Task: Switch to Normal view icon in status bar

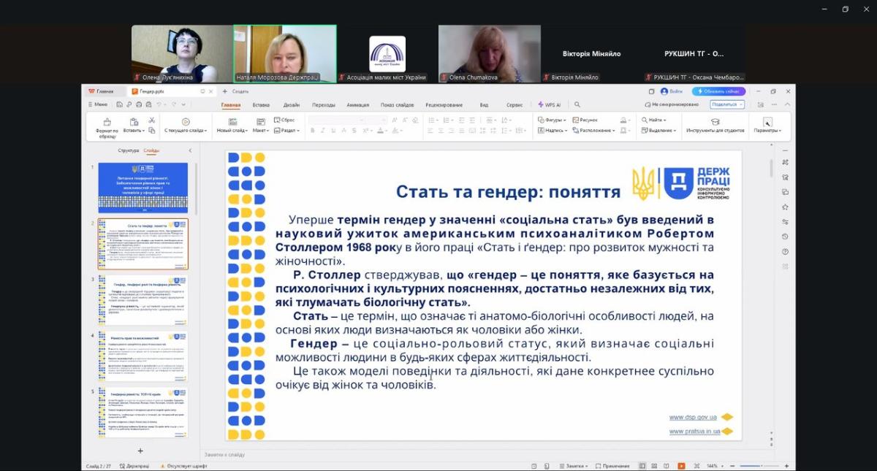Action: 642,466
